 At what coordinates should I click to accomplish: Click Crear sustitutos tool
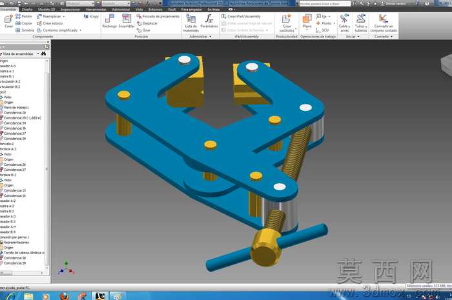click(287, 23)
